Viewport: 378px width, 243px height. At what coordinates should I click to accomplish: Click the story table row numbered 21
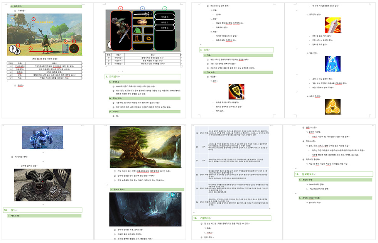[x=232, y=160]
